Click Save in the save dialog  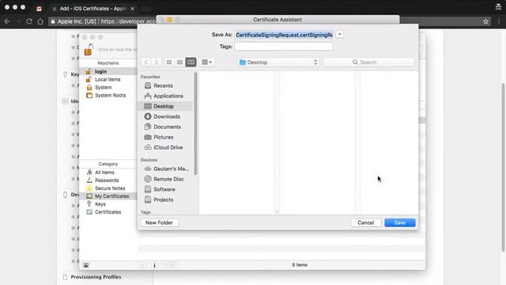point(399,222)
